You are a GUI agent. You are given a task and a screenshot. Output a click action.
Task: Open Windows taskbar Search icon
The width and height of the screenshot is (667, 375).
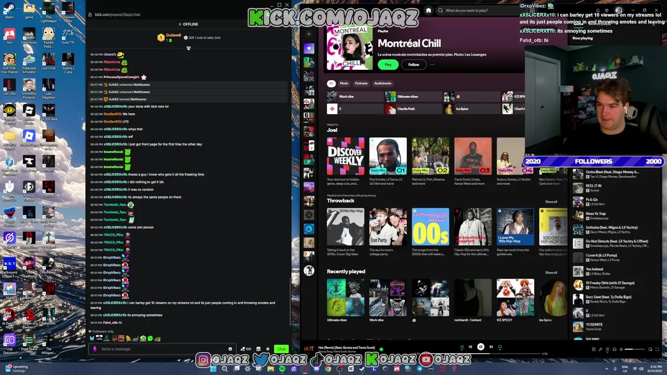225,369
